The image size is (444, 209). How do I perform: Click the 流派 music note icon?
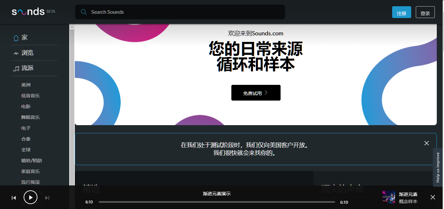tap(16, 68)
